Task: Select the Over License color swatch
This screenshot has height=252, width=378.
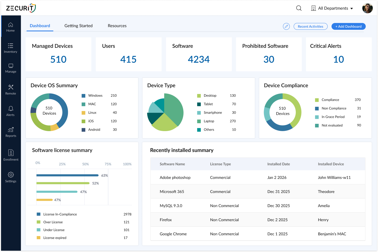Action: click(x=39, y=222)
